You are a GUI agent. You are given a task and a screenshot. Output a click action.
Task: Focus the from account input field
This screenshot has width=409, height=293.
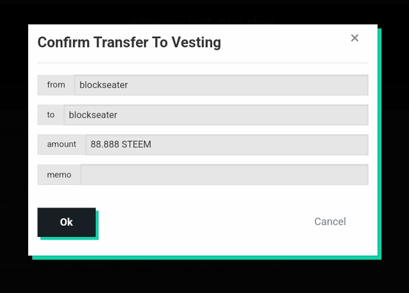pos(221,85)
